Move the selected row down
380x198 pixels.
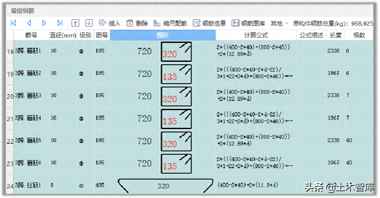pos(89,23)
